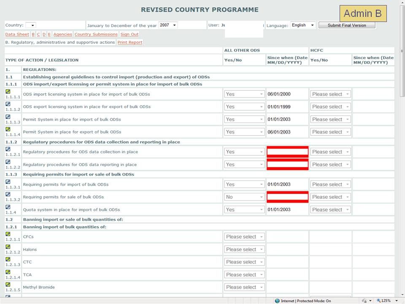Go to section C link
The height and width of the screenshot is (304, 405).
point(38,34)
